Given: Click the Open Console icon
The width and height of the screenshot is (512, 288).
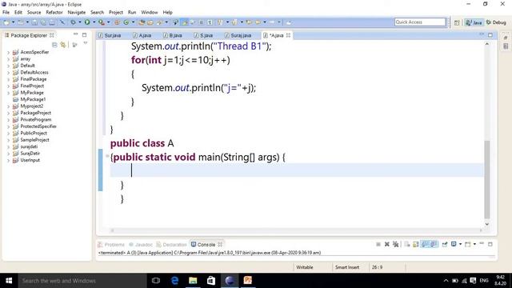Looking at the screenshot, I should (468, 244).
